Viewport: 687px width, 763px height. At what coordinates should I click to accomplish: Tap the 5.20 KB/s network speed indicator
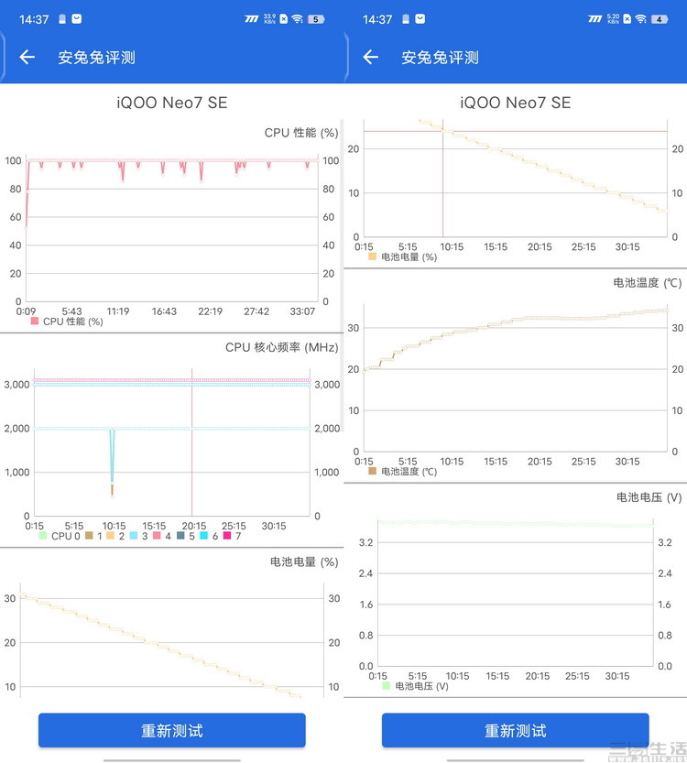[x=613, y=18]
